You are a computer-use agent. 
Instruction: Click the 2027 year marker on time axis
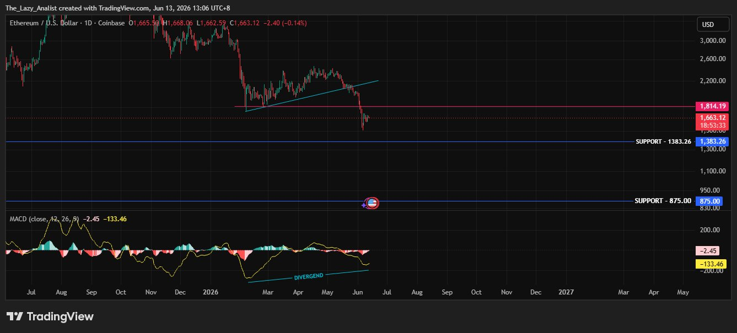tap(566, 292)
